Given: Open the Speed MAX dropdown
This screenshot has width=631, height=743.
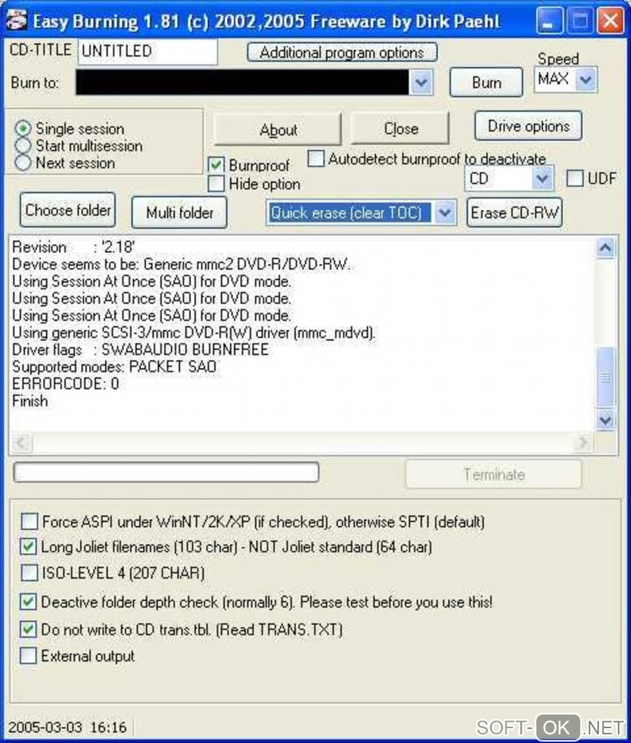Looking at the screenshot, I should point(586,80).
